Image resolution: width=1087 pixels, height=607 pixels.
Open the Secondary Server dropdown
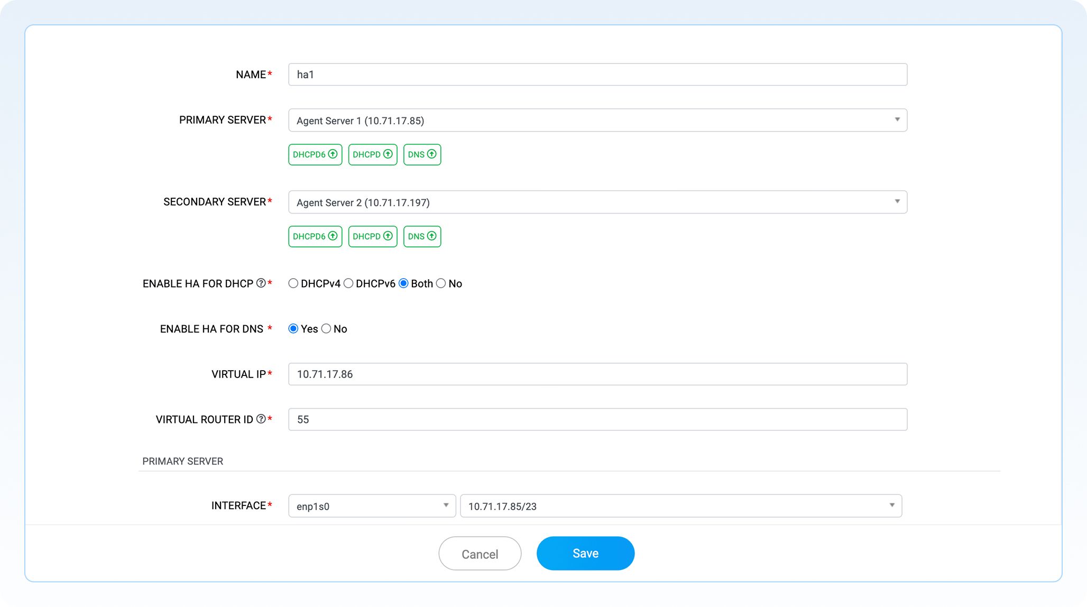[x=897, y=201]
